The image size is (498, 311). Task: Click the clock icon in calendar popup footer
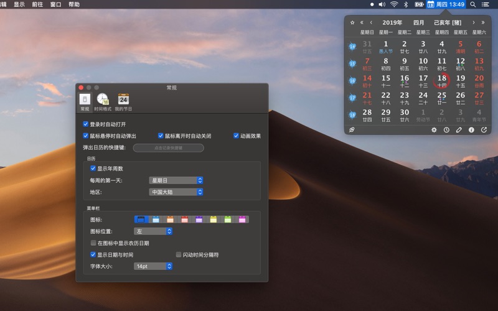point(446,130)
